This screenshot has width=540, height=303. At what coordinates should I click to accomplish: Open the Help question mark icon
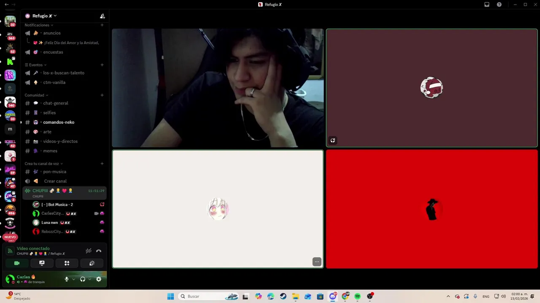click(x=499, y=5)
